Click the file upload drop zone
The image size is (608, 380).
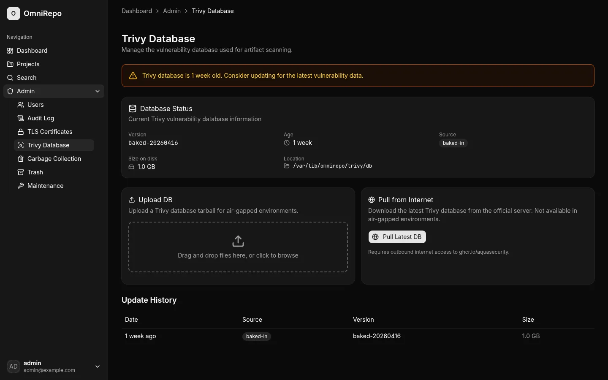point(238,247)
